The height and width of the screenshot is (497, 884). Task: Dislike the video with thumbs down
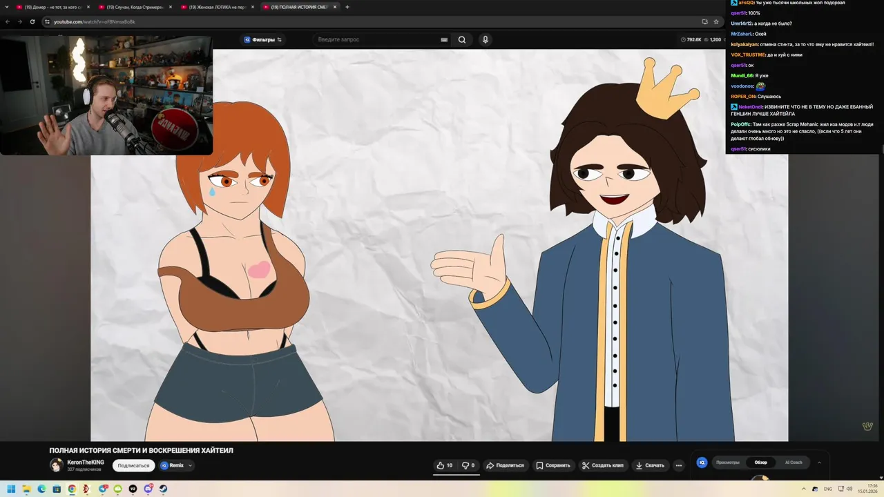click(x=468, y=465)
